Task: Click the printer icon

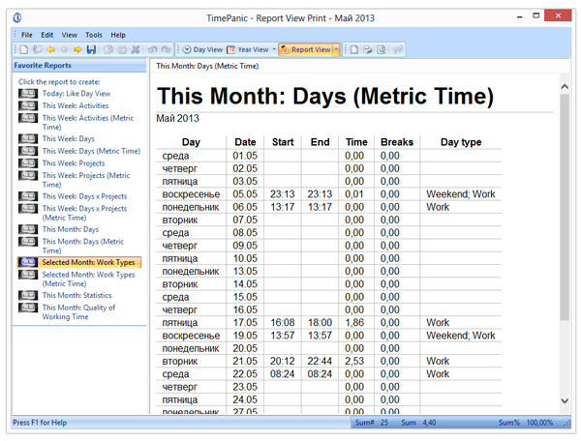Action: click(x=368, y=49)
